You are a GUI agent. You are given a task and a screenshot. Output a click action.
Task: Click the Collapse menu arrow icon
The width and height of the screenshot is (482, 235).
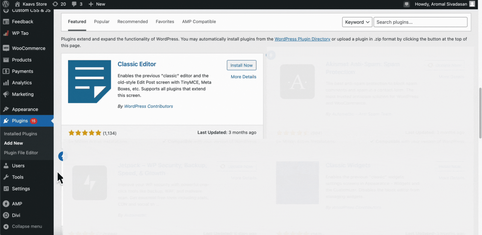(6, 227)
